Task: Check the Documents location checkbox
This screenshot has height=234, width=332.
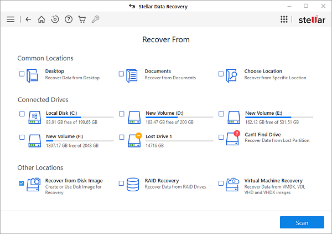Action: click(x=122, y=74)
